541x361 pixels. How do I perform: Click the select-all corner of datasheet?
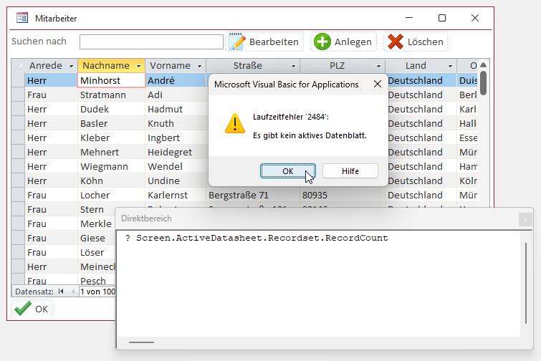(x=18, y=65)
